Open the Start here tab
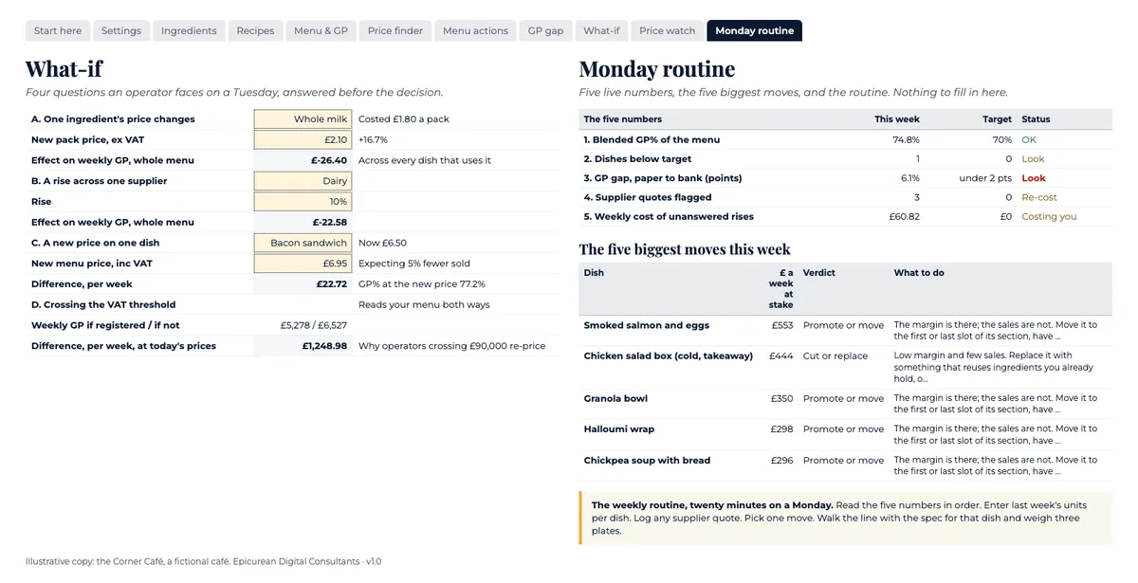Viewport: 1138px width, 583px height. [x=58, y=30]
